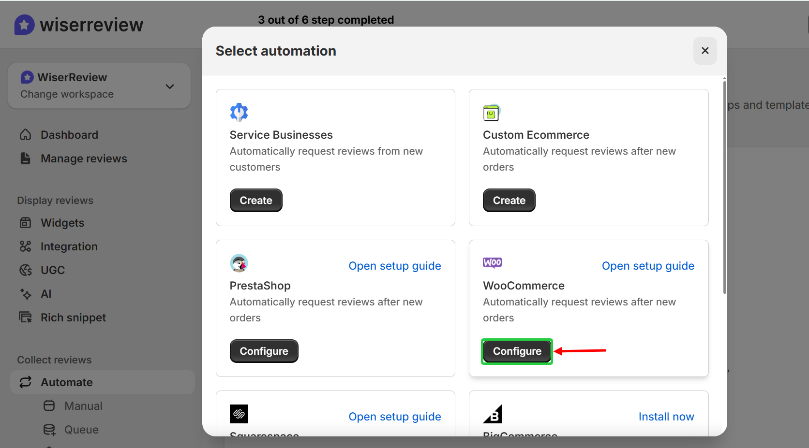Select the PrestaShop logo icon

[239, 263]
